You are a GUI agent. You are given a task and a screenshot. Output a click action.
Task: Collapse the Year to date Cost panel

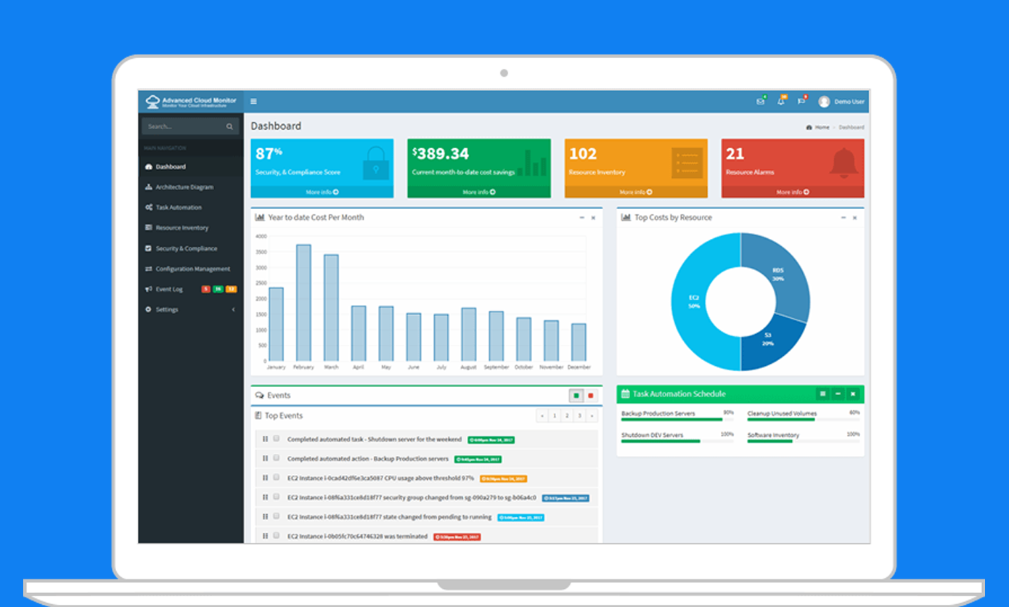(x=581, y=218)
